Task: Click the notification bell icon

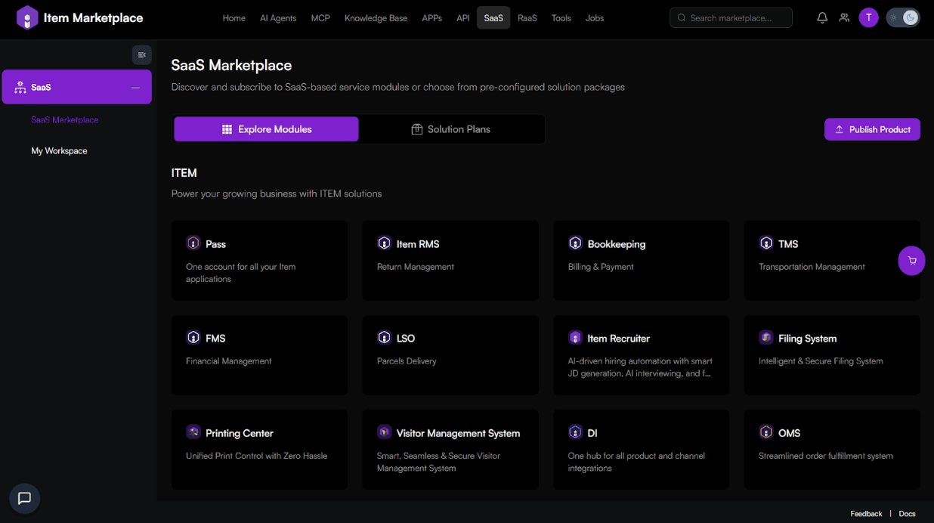Action: [x=822, y=18]
